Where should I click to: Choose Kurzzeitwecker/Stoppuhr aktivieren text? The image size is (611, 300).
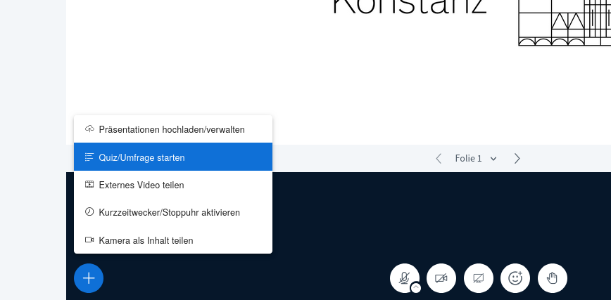[169, 212]
